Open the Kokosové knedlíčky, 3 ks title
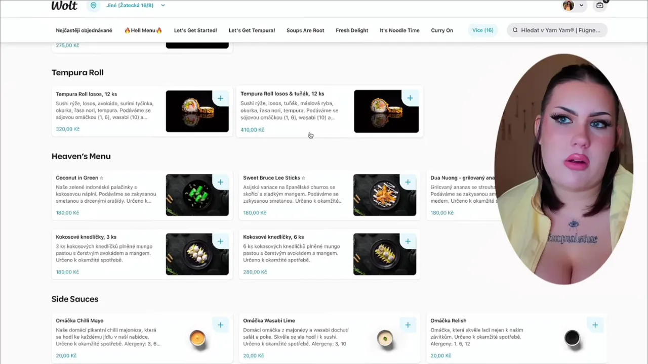 coord(86,237)
